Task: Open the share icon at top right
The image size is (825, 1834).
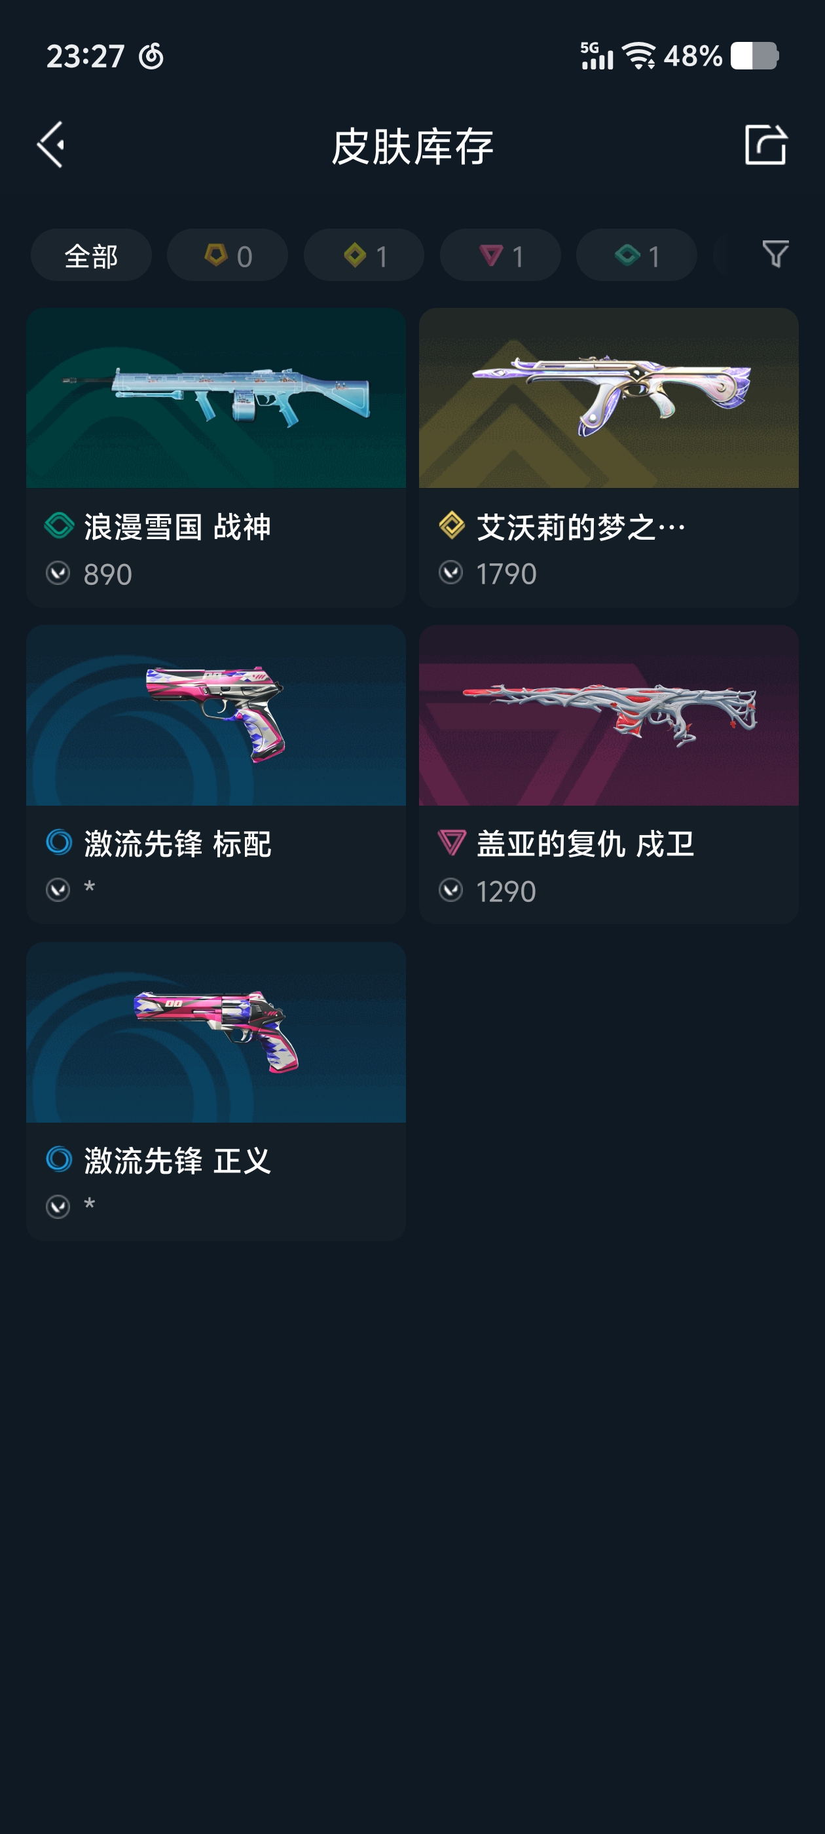Action: click(765, 145)
